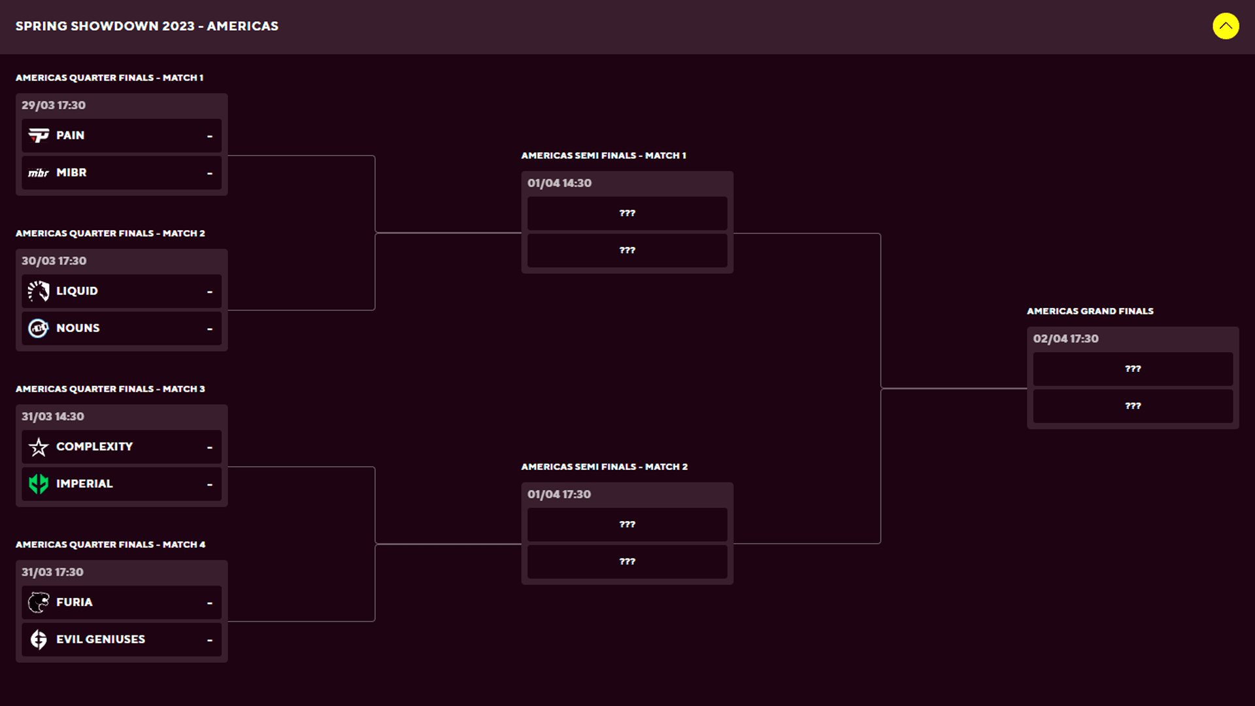Click Americas Semi Finals Match 1 first slot
The width and height of the screenshot is (1255, 706).
[x=627, y=213]
